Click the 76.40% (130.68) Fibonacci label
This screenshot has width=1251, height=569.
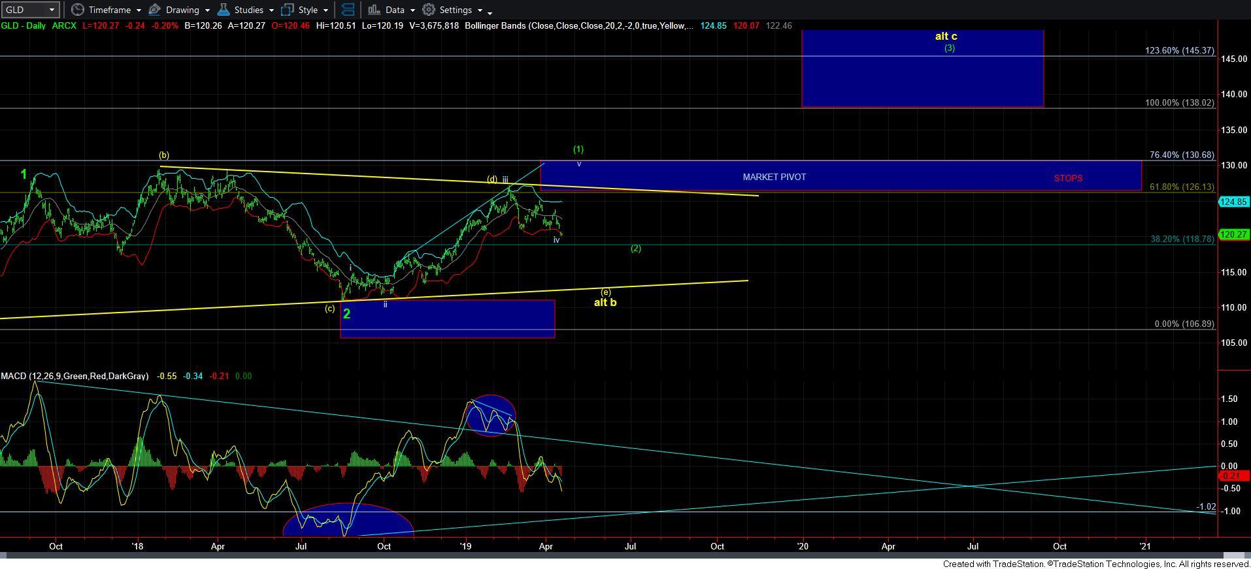[1182, 155]
